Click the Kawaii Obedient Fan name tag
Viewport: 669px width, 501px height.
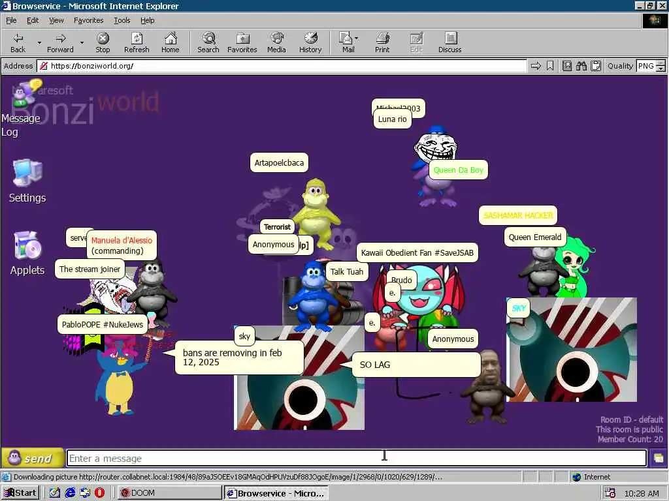(x=417, y=252)
